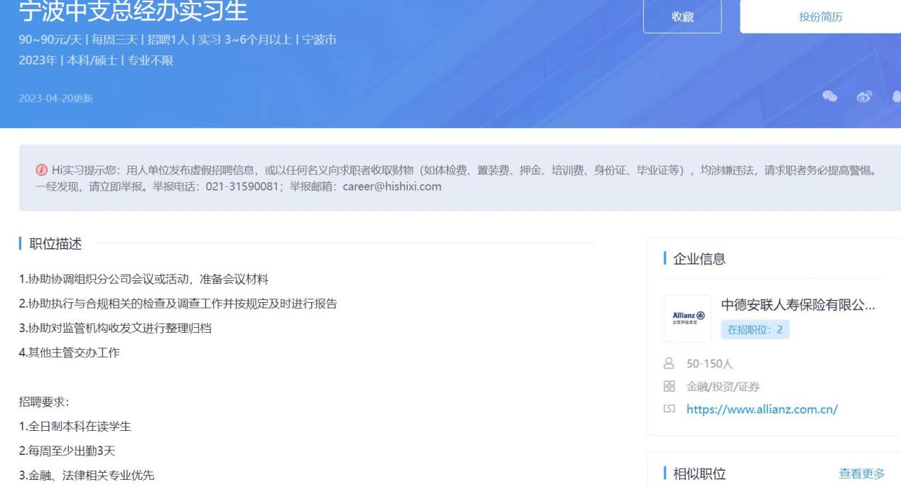This screenshot has height=487, width=901.
Task: Click the 职位描述 section heading
Action: 55,244
